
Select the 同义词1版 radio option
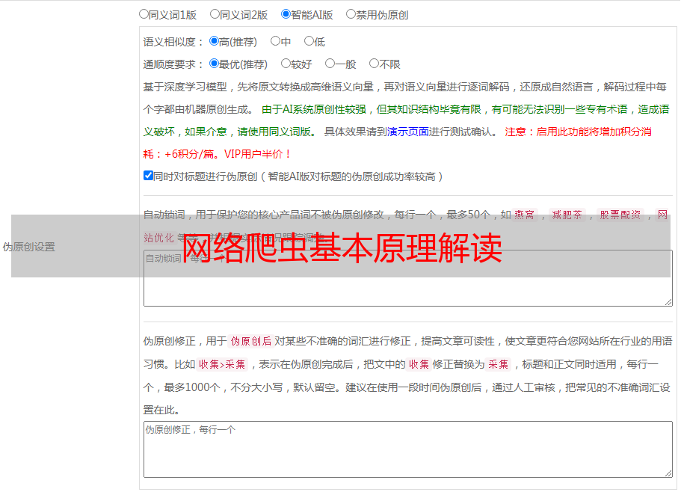pos(144,14)
